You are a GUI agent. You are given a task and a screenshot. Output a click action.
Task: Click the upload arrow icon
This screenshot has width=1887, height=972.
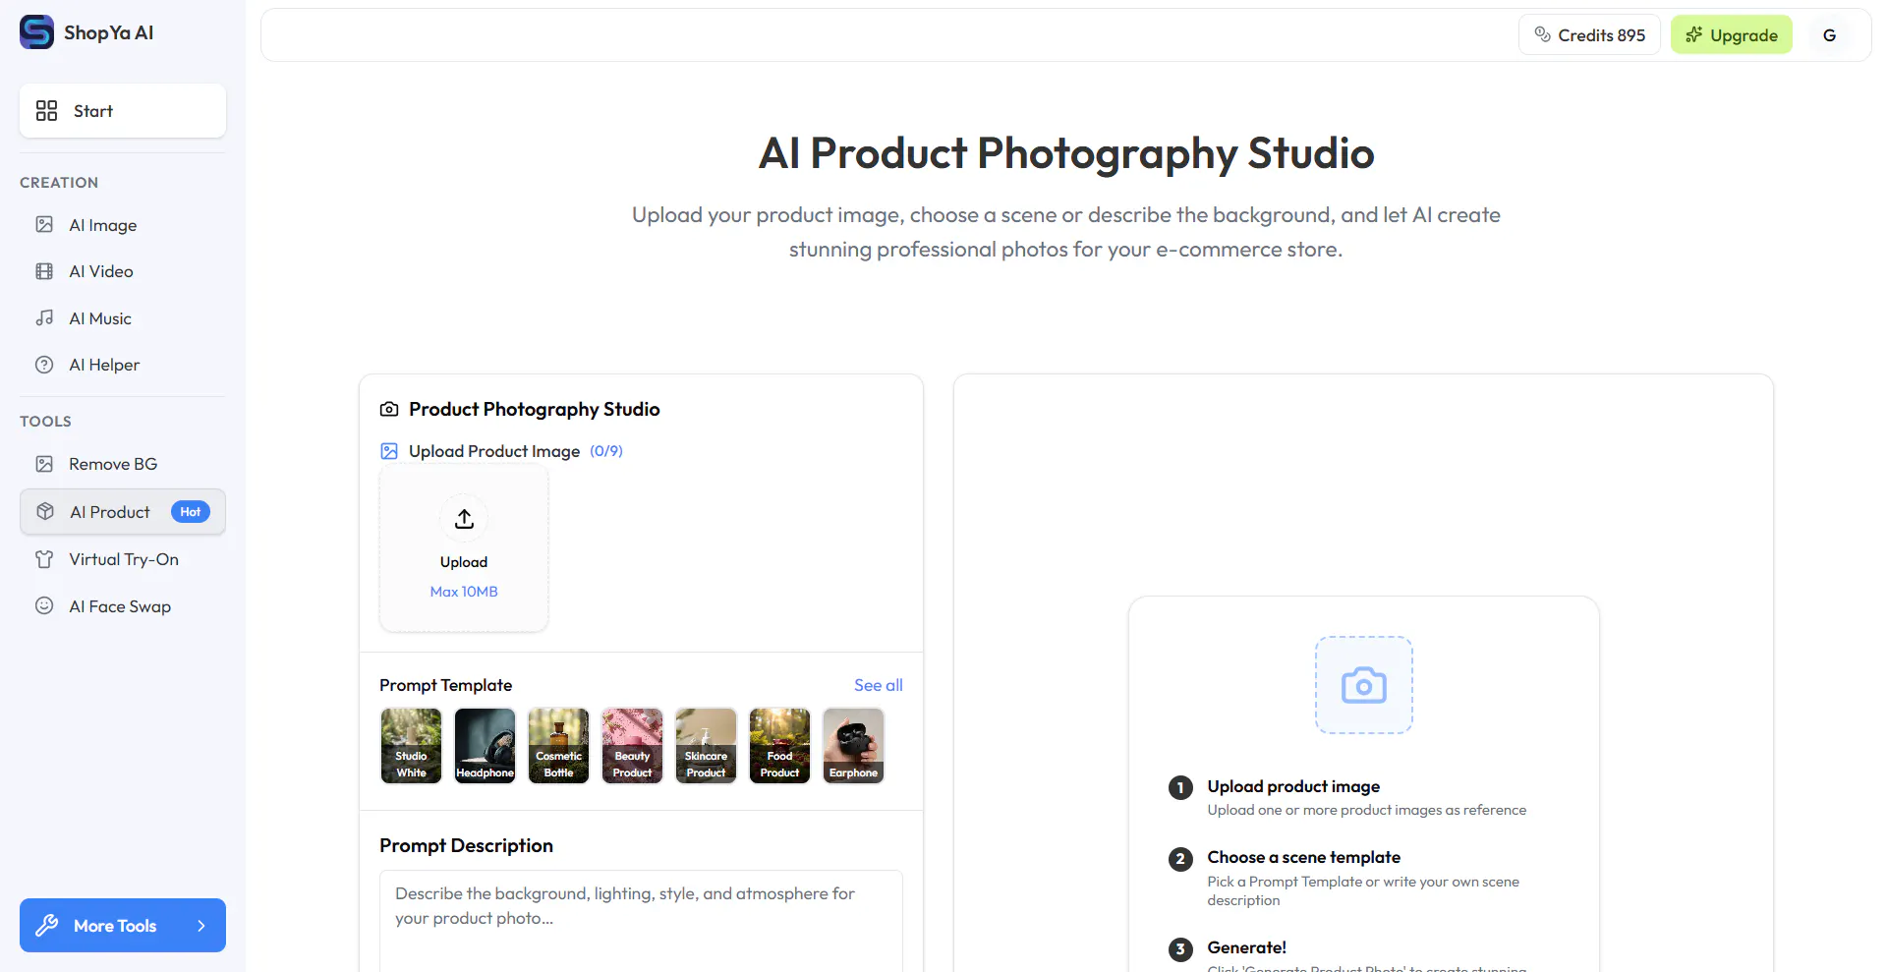[x=464, y=518]
